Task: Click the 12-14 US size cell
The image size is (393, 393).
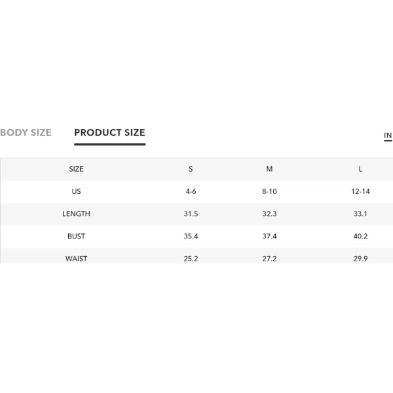Action: click(x=360, y=191)
